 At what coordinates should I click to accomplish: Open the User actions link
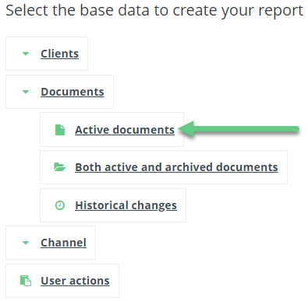(75, 281)
